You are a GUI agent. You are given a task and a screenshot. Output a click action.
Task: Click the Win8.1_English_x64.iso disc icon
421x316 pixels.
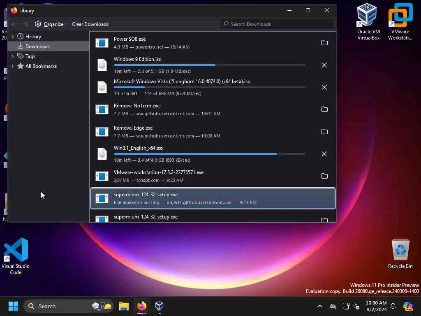(x=102, y=154)
